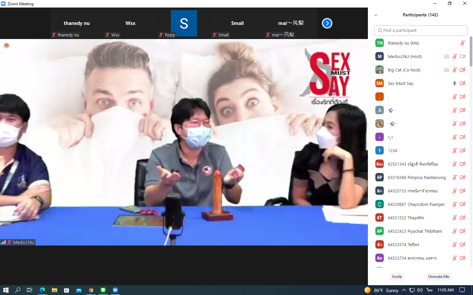This screenshot has height=295, width=473.
Task: Click video camera icon for Medsci,NU host
Action: [462, 56]
